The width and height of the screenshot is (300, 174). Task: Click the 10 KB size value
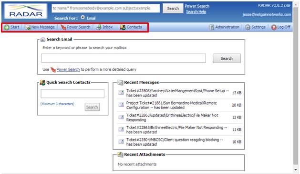click(x=237, y=142)
